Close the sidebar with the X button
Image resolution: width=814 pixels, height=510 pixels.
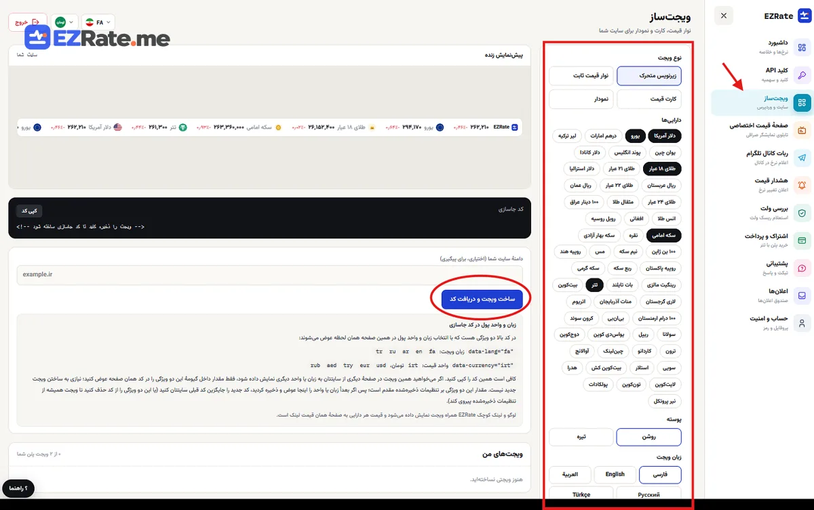(724, 16)
